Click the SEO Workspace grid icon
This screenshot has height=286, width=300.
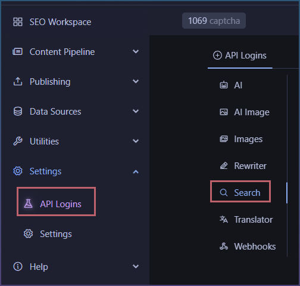(x=18, y=22)
